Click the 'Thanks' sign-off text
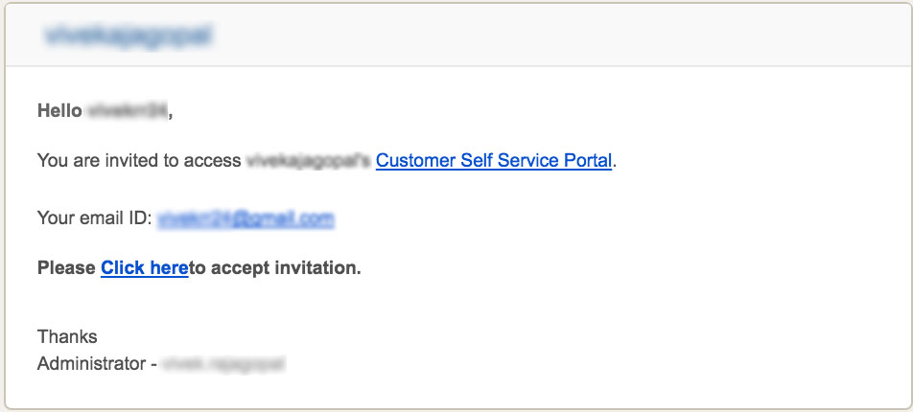 pyautogui.click(x=67, y=336)
